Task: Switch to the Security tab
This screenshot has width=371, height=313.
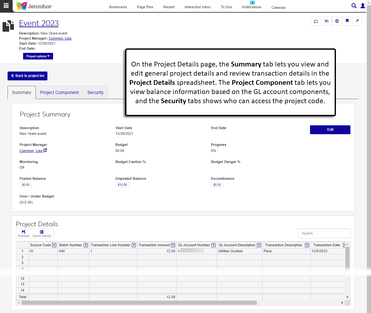Action: coord(95,92)
